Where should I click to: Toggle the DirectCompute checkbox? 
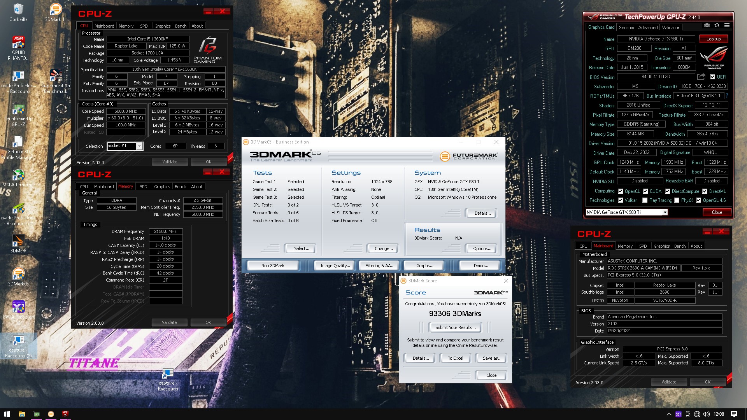667,191
